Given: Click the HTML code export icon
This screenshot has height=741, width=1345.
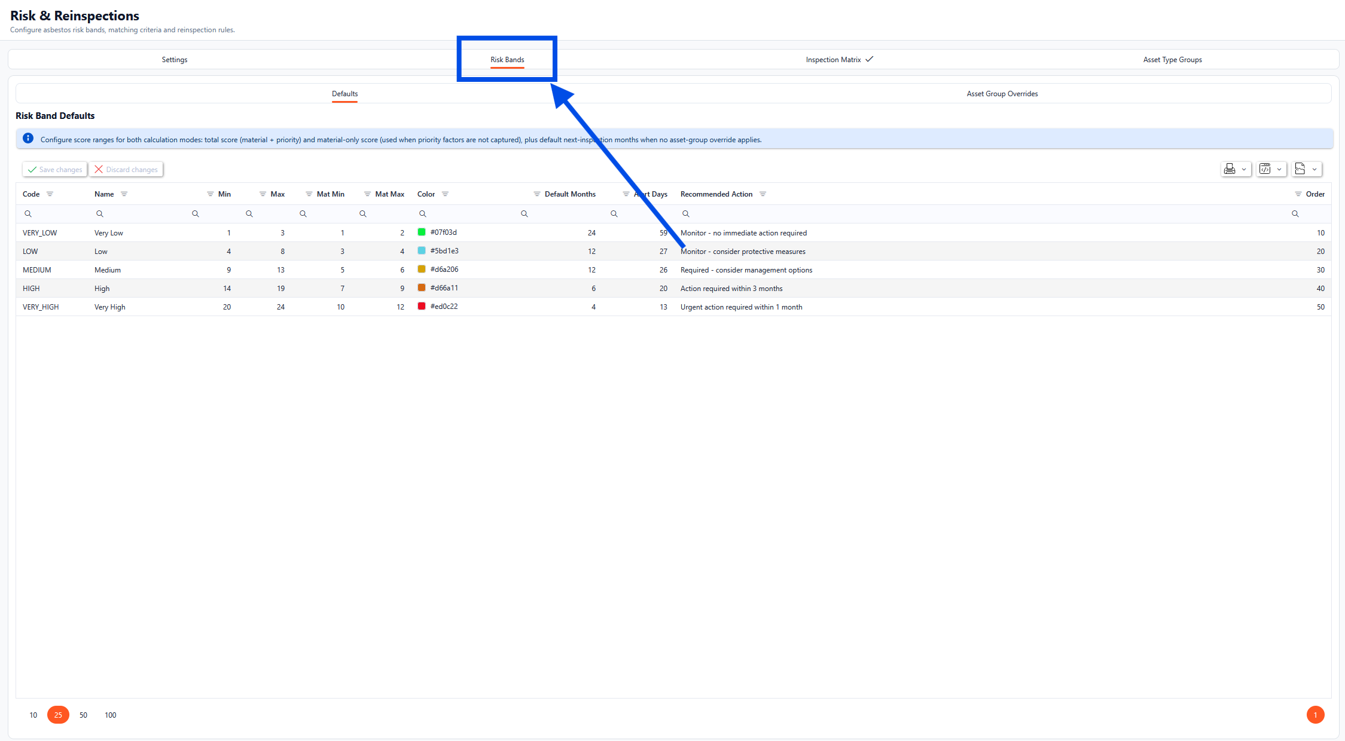Looking at the screenshot, I should pyautogui.click(x=1265, y=169).
